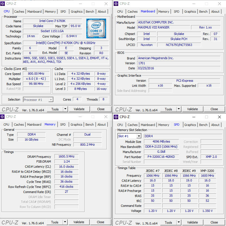Expand Tools arrow in the CPU window
This screenshot has width=226, height=226.
tap(65, 109)
